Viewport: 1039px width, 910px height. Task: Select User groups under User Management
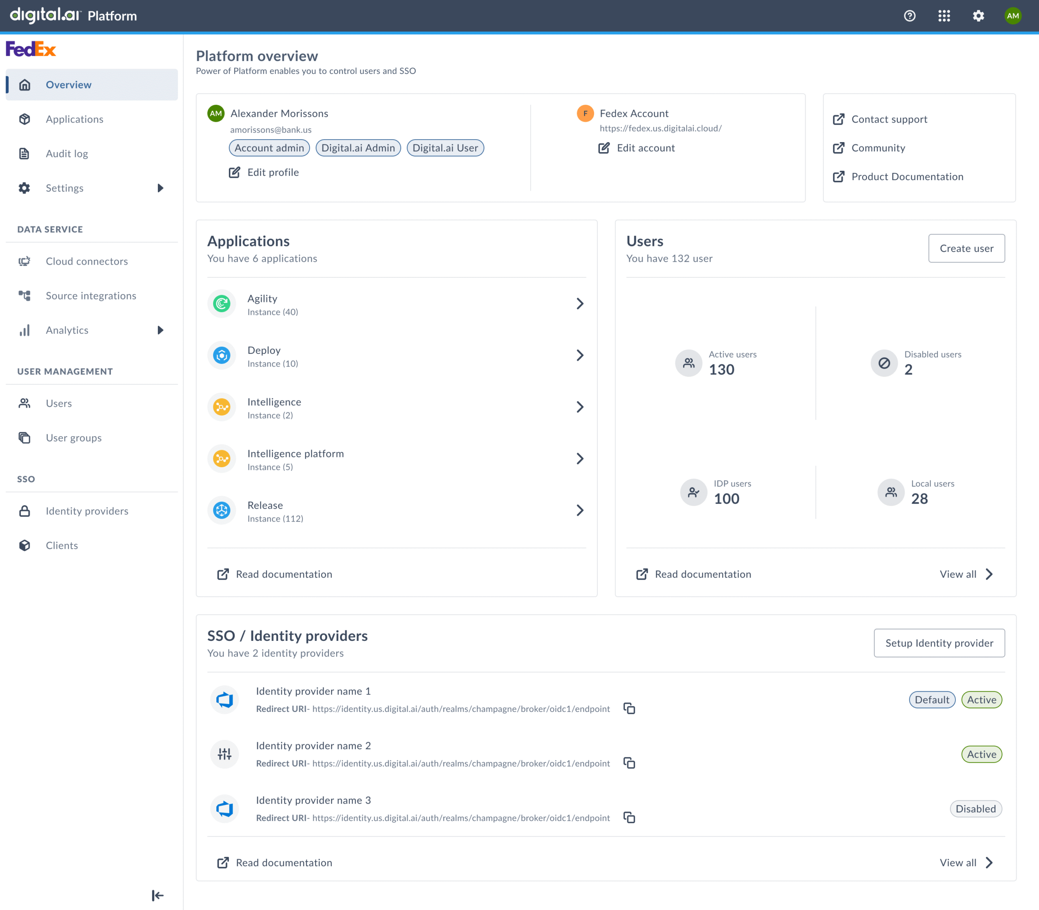tap(73, 437)
